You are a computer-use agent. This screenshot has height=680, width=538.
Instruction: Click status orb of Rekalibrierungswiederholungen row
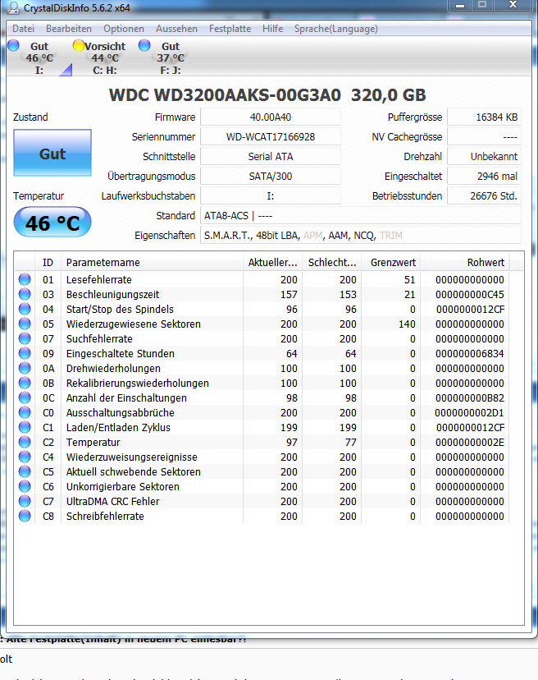(x=25, y=383)
